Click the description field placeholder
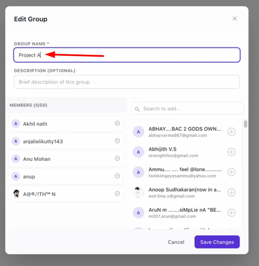Image resolution: width=259 pixels, height=266 pixels. point(127,82)
